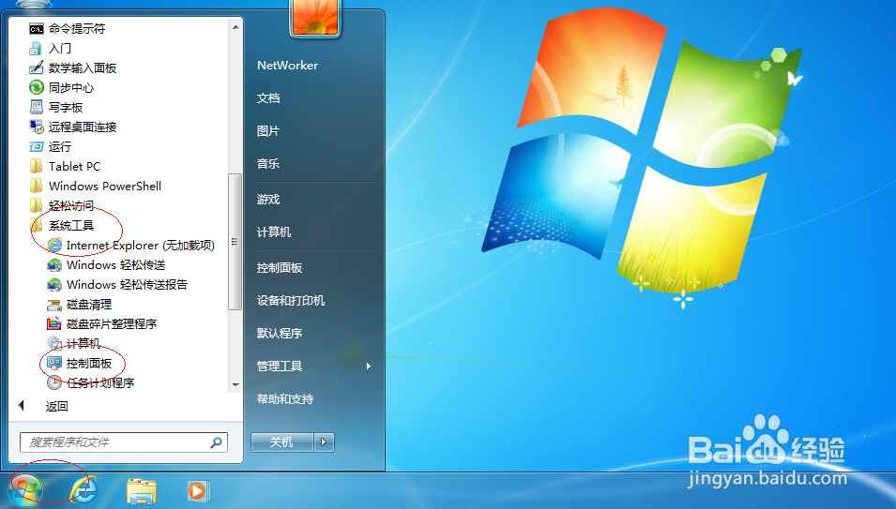Open the Internet Explorer (无加载项) icon
Viewport: 896px width, 509px height.
[54, 246]
